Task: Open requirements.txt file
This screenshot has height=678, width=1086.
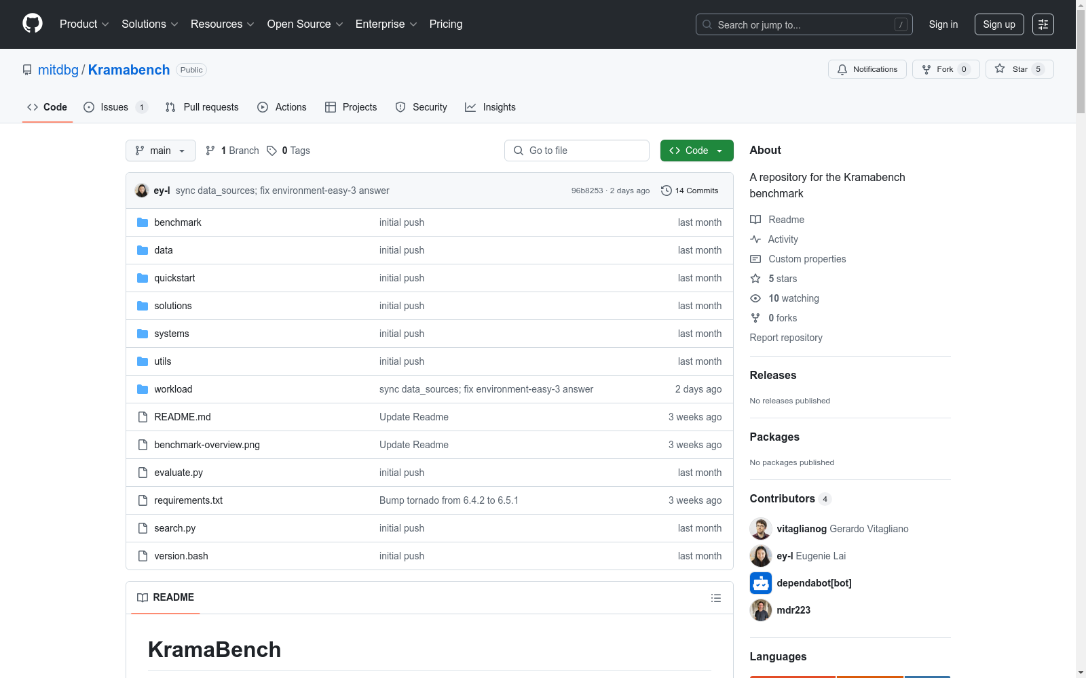Action: (x=189, y=500)
